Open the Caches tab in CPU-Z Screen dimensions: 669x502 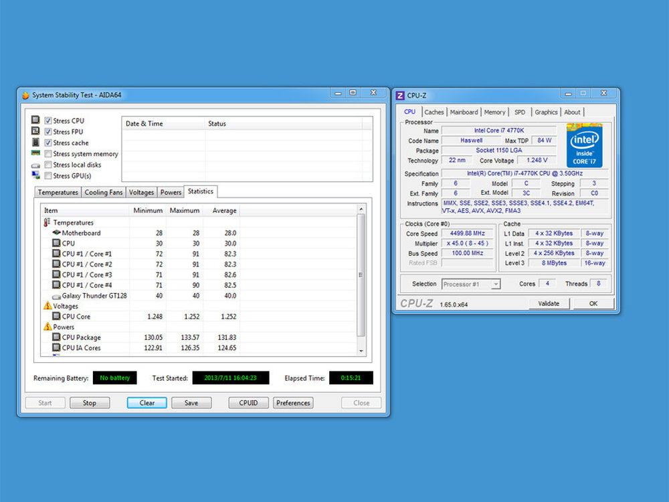(x=434, y=112)
